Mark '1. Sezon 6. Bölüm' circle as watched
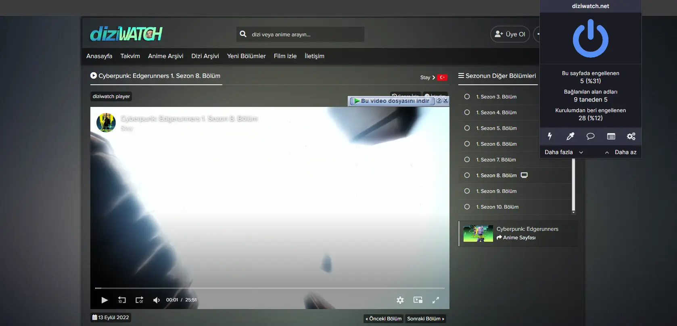This screenshot has width=677, height=326. click(467, 144)
